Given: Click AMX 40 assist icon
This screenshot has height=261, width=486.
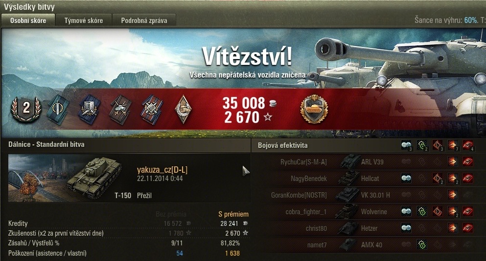Looking at the screenshot, I should (422, 245).
